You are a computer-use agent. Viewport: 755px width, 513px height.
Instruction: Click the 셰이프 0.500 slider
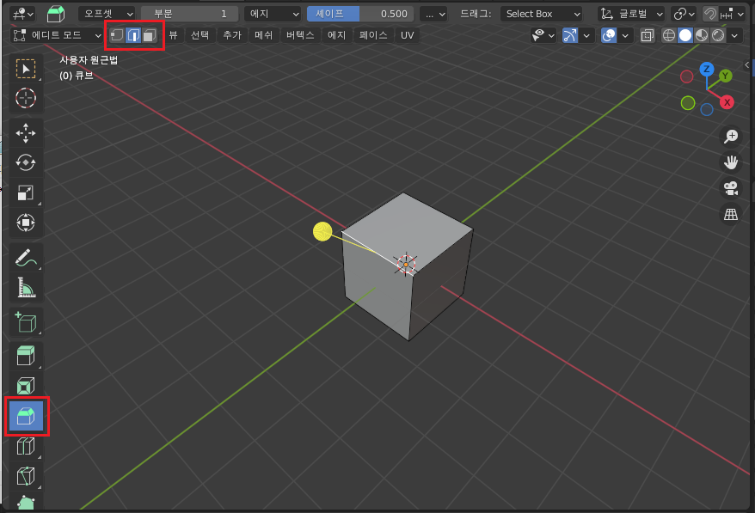point(360,14)
